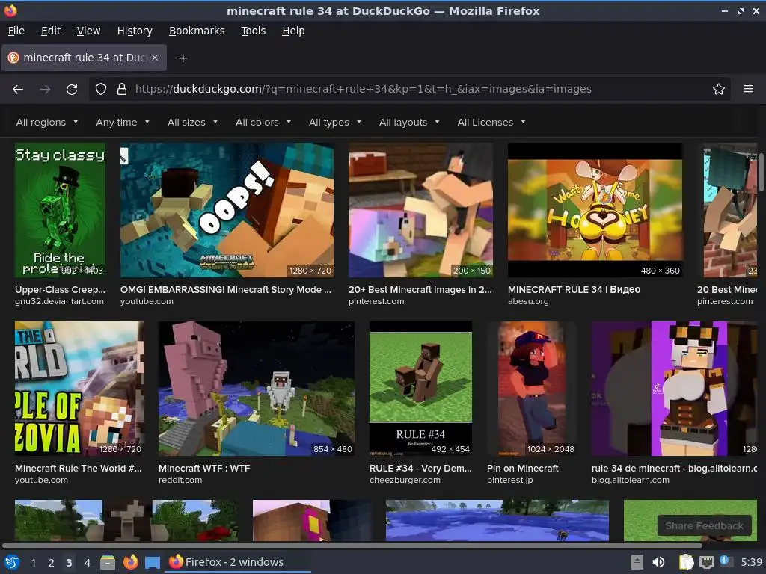Click the Minecraft Rule The World #... title
Viewport: 766px width, 574px height.
pos(78,468)
